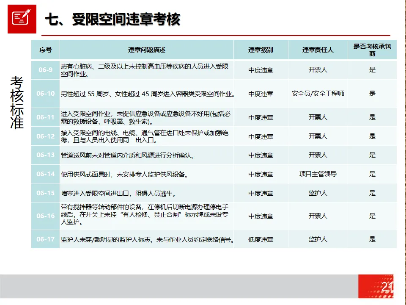Click the 低度违章 level cell
This screenshot has width=406, height=305.
261,240
